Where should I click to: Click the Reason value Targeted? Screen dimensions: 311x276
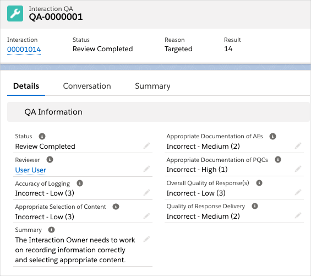pyautogui.click(x=178, y=49)
